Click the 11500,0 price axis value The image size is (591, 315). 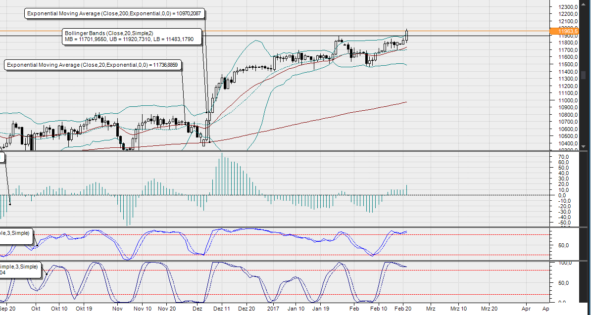pos(569,64)
